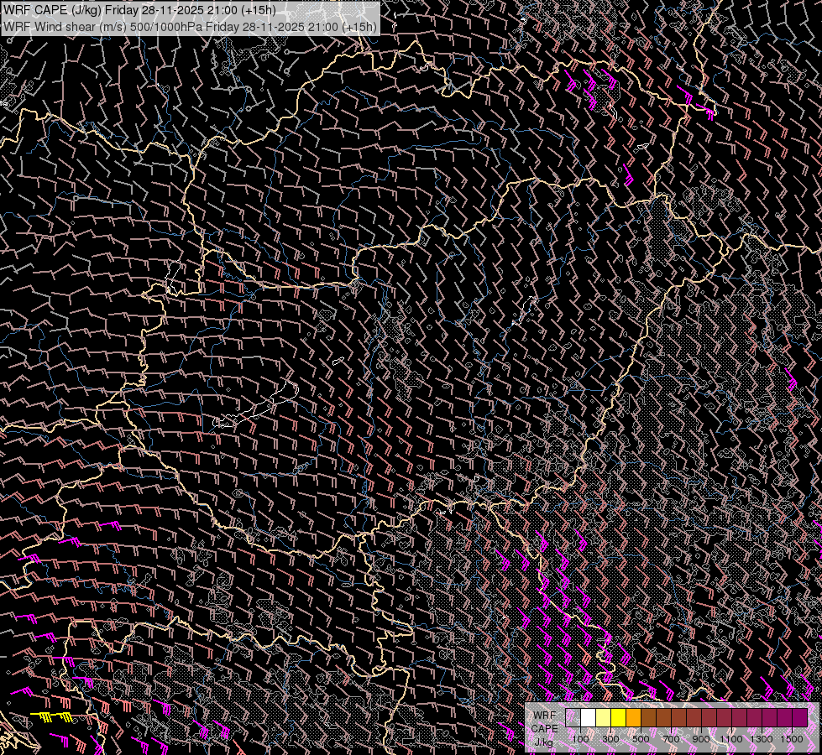Click the white swatch in CAPE legend
Image resolution: width=822 pixels, height=755 pixels.
[x=589, y=717]
